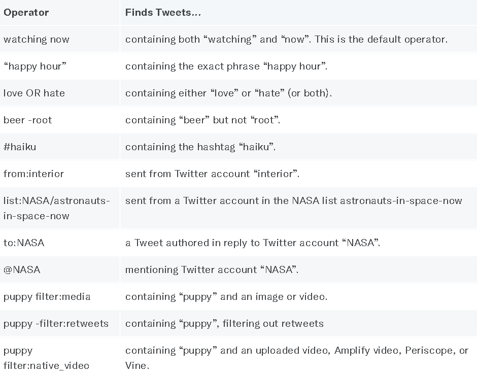Click the "#haiku" hashtag operator

(20, 147)
